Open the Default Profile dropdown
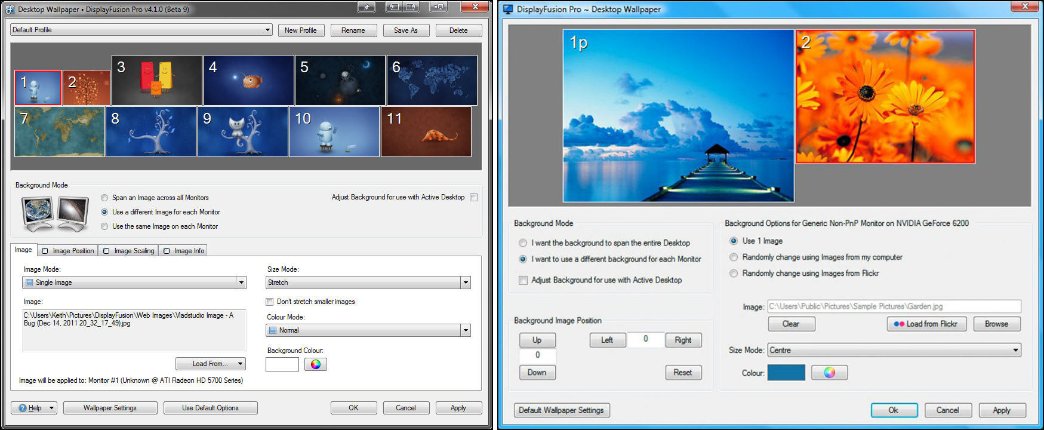The width and height of the screenshot is (1044, 430). pyautogui.click(x=141, y=30)
